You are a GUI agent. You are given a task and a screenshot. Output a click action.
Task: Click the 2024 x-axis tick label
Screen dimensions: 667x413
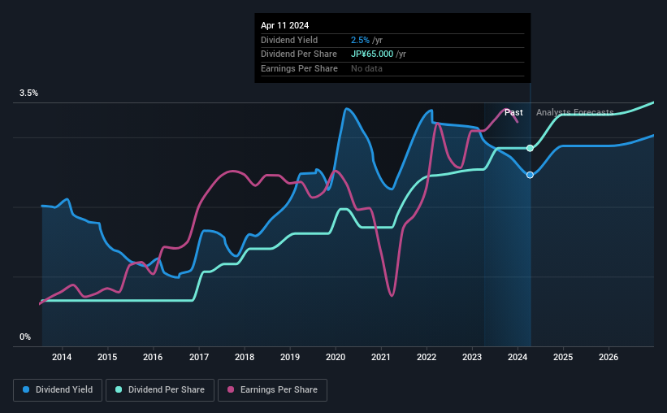(518, 357)
